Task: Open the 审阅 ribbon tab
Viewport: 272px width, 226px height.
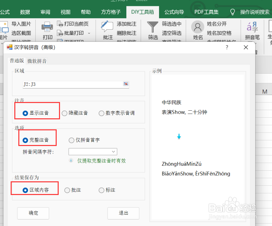Action: (45, 12)
